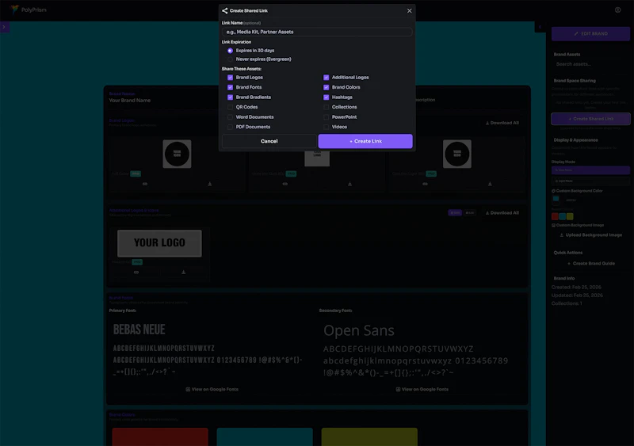
Task: Download All in Additional Logos section
Action: click(x=502, y=212)
